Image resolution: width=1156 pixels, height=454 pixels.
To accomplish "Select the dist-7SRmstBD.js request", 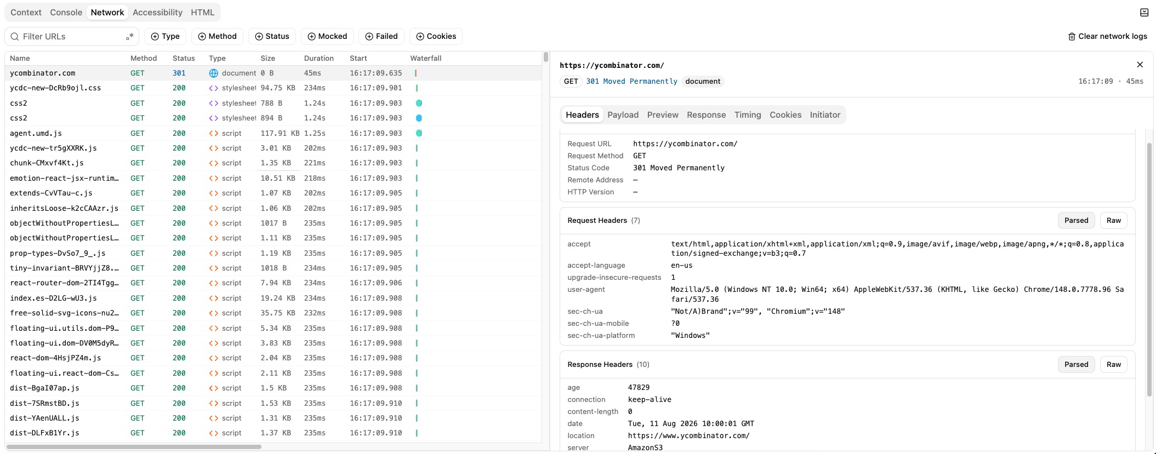I will coord(273,404).
